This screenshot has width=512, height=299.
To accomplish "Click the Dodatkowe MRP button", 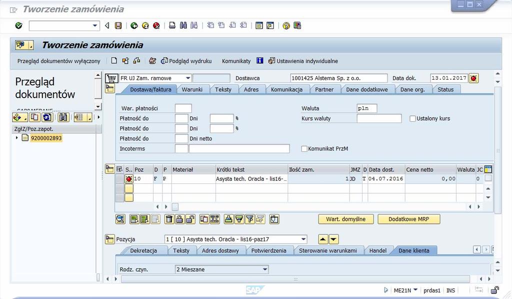I will tap(409, 219).
